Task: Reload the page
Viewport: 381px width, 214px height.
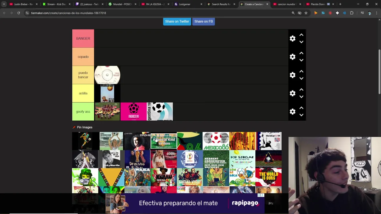Action: (18, 13)
